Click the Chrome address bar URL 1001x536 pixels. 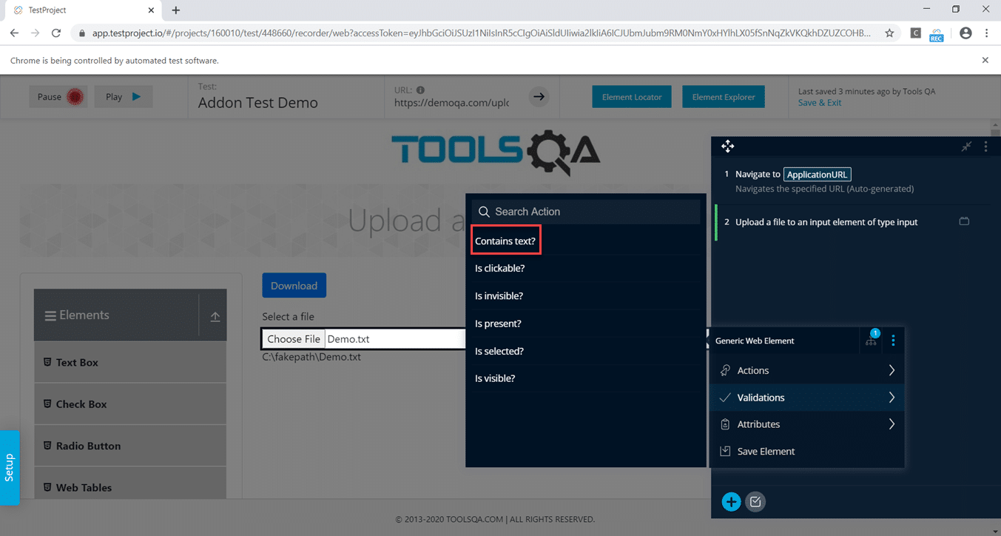point(482,33)
